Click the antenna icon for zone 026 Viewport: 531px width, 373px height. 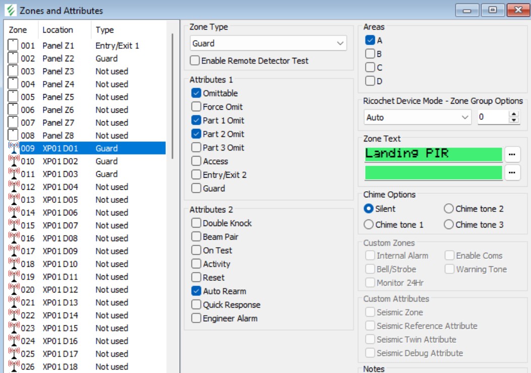[x=14, y=366]
